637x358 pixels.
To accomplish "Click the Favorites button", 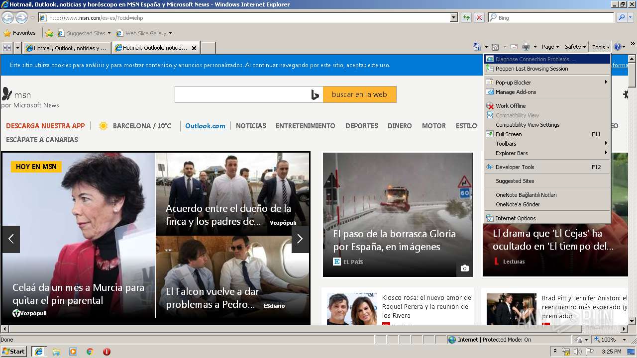I will tap(20, 33).
